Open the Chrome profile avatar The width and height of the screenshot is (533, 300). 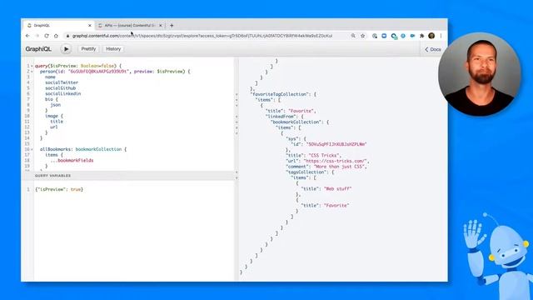pos(431,36)
